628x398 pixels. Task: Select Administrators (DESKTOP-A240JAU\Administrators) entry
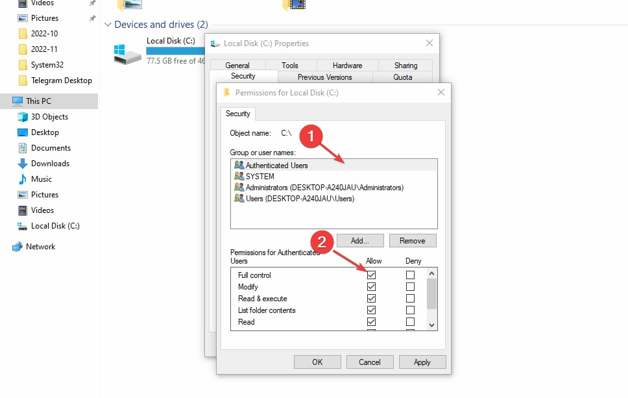point(333,187)
